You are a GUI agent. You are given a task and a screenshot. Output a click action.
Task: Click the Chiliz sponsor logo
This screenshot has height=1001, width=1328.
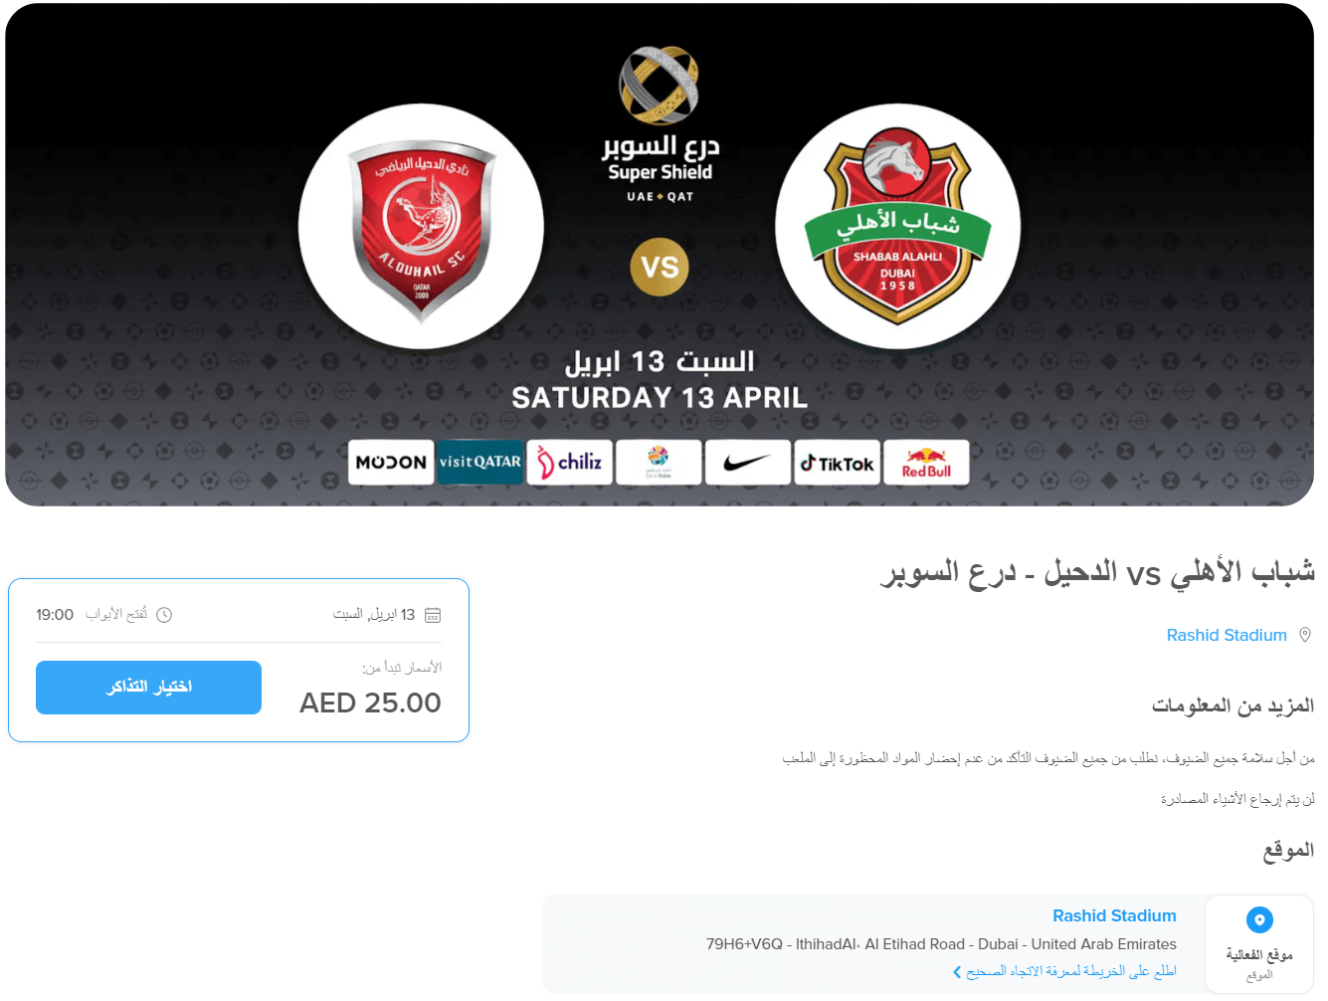(x=570, y=463)
